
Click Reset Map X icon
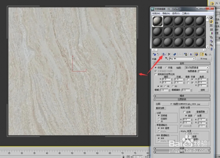pos(169,54)
